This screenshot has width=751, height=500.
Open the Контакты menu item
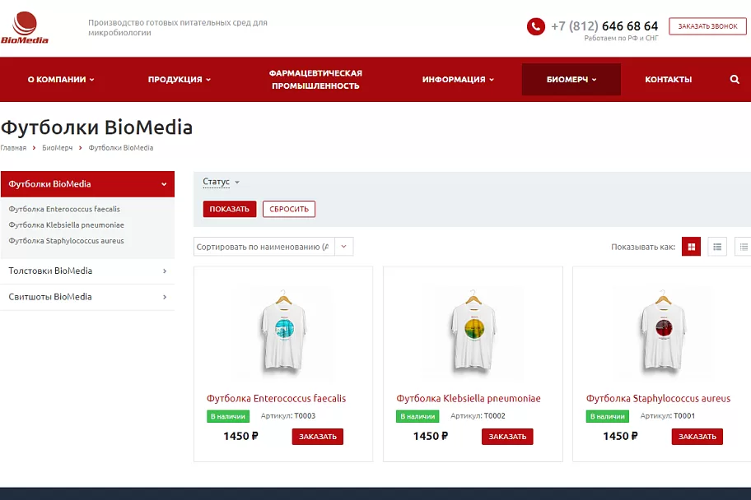668,80
